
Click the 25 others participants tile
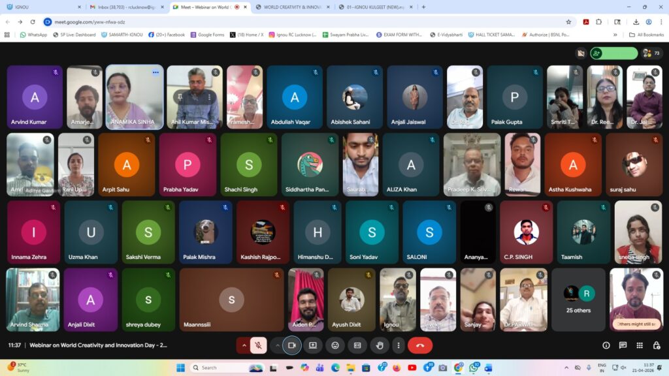(x=578, y=300)
